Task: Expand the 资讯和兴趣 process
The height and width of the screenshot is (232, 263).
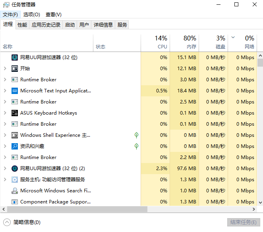Action: point(5,146)
